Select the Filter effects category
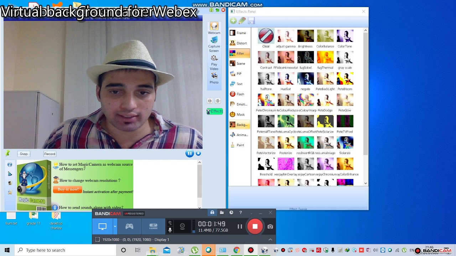Viewport: 456px width, 256px height. point(239,54)
